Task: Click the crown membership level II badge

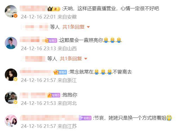Action: (54, 9)
